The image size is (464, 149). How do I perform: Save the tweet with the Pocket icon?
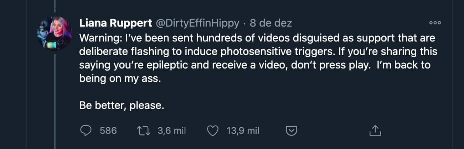[292, 131]
